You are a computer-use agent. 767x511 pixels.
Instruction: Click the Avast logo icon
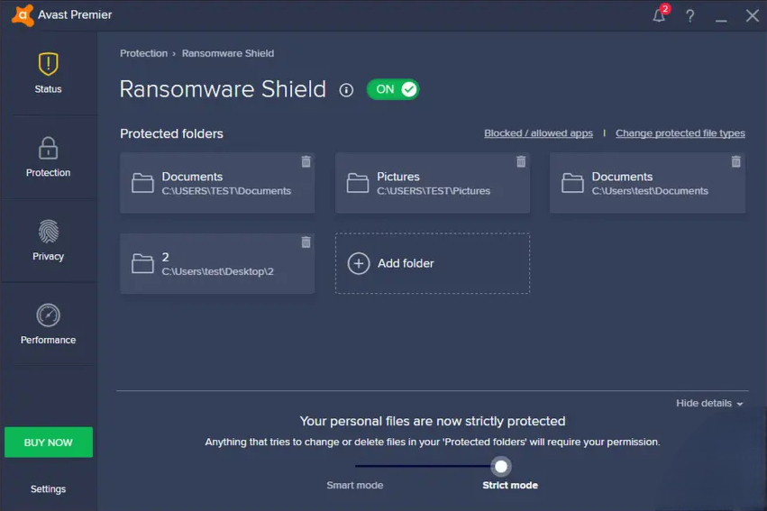pos(23,15)
